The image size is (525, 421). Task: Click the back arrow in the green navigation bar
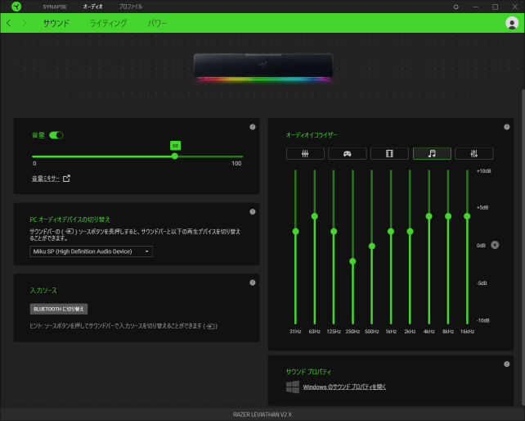(9, 24)
